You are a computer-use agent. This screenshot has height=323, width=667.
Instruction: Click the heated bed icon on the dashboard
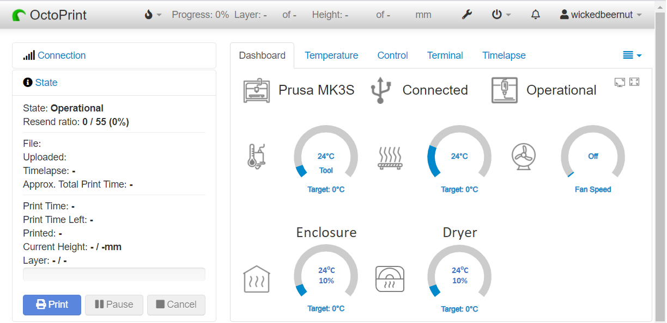click(390, 156)
